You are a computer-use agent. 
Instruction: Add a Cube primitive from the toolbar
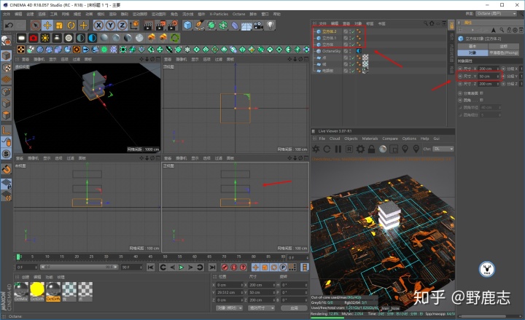[x=188, y=26]
